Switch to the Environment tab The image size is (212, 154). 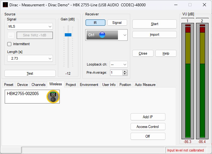pyautogui.click(x=89, y=85)
